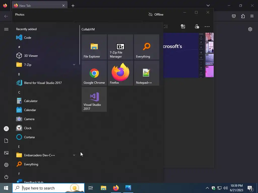
Task: Open volume control in tray
Action: 225,188
